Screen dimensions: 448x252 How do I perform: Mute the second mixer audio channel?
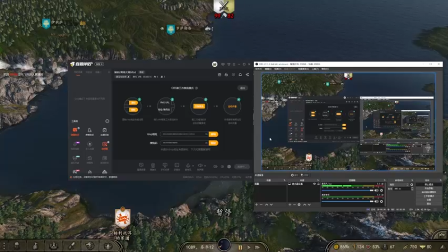pos(376,202)
